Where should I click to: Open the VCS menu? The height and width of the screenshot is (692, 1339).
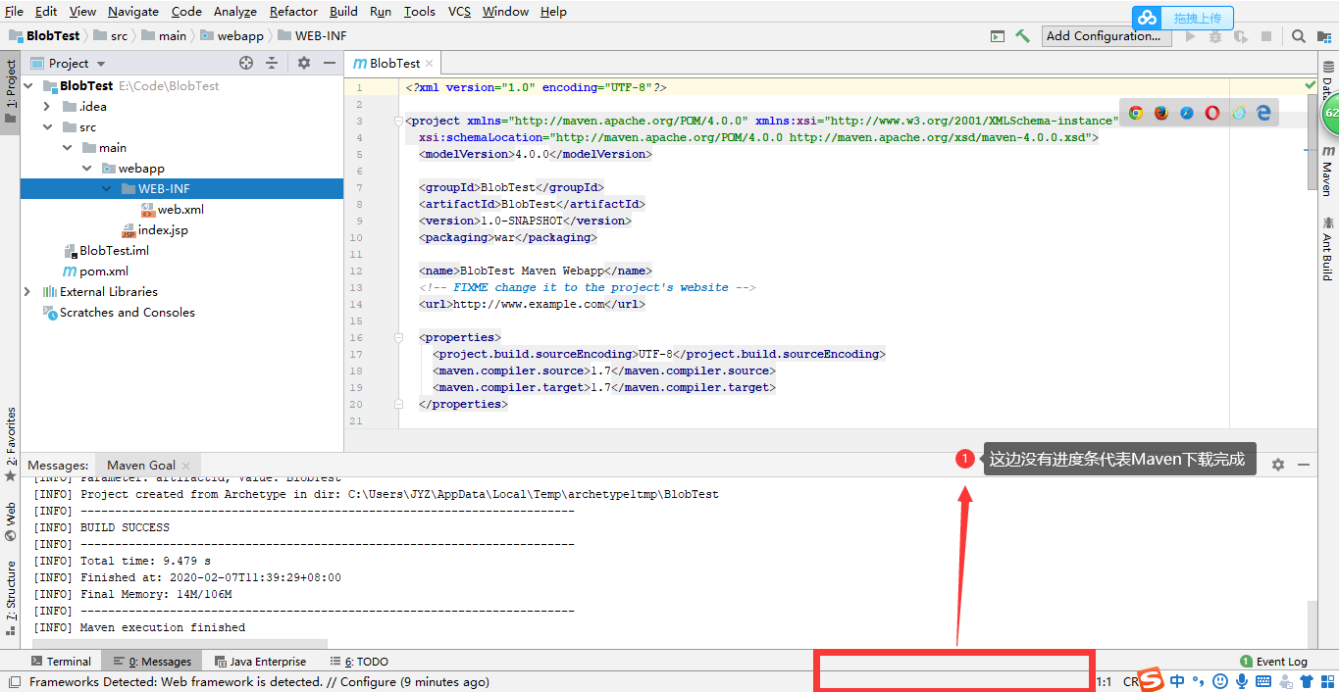click(460, 11)
